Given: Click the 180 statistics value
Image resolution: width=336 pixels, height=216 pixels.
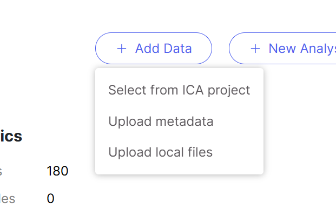Looking at the screenshot, I should click(57, 172).
